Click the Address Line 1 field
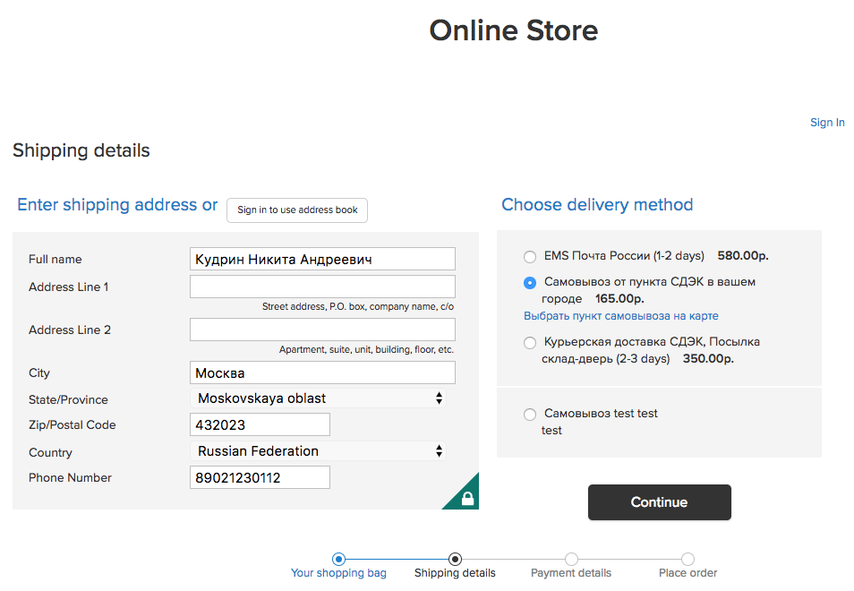This screenshot has width=854, height=591. click(x=322, y=287)
